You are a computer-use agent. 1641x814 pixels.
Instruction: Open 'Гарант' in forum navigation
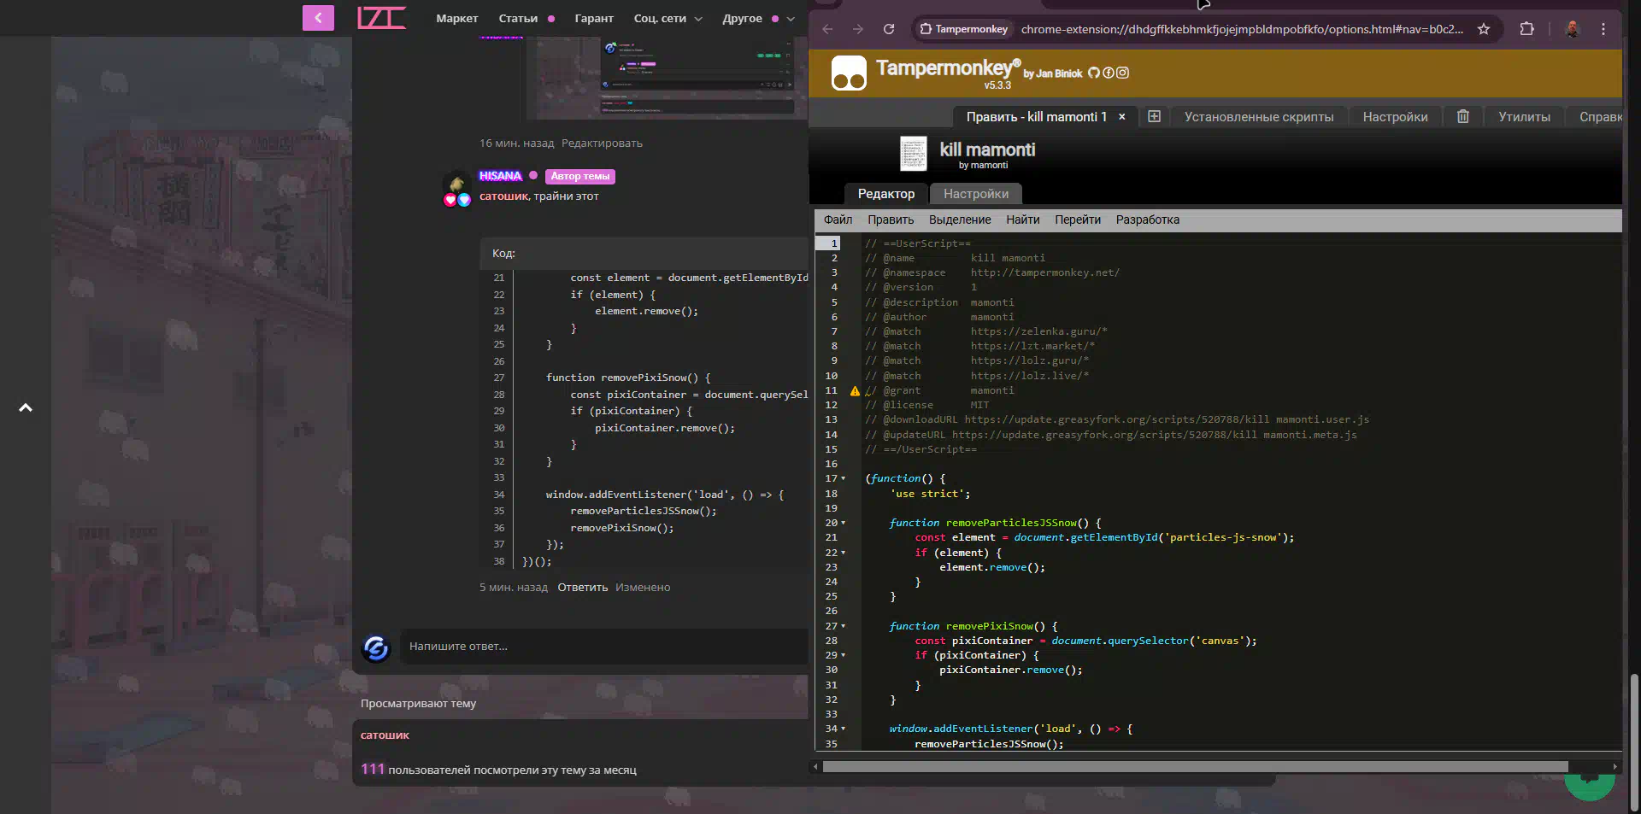pos(594,19)
